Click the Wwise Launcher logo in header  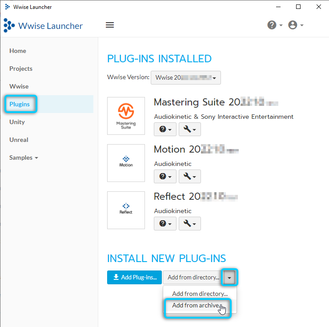[x=43, y=26]
